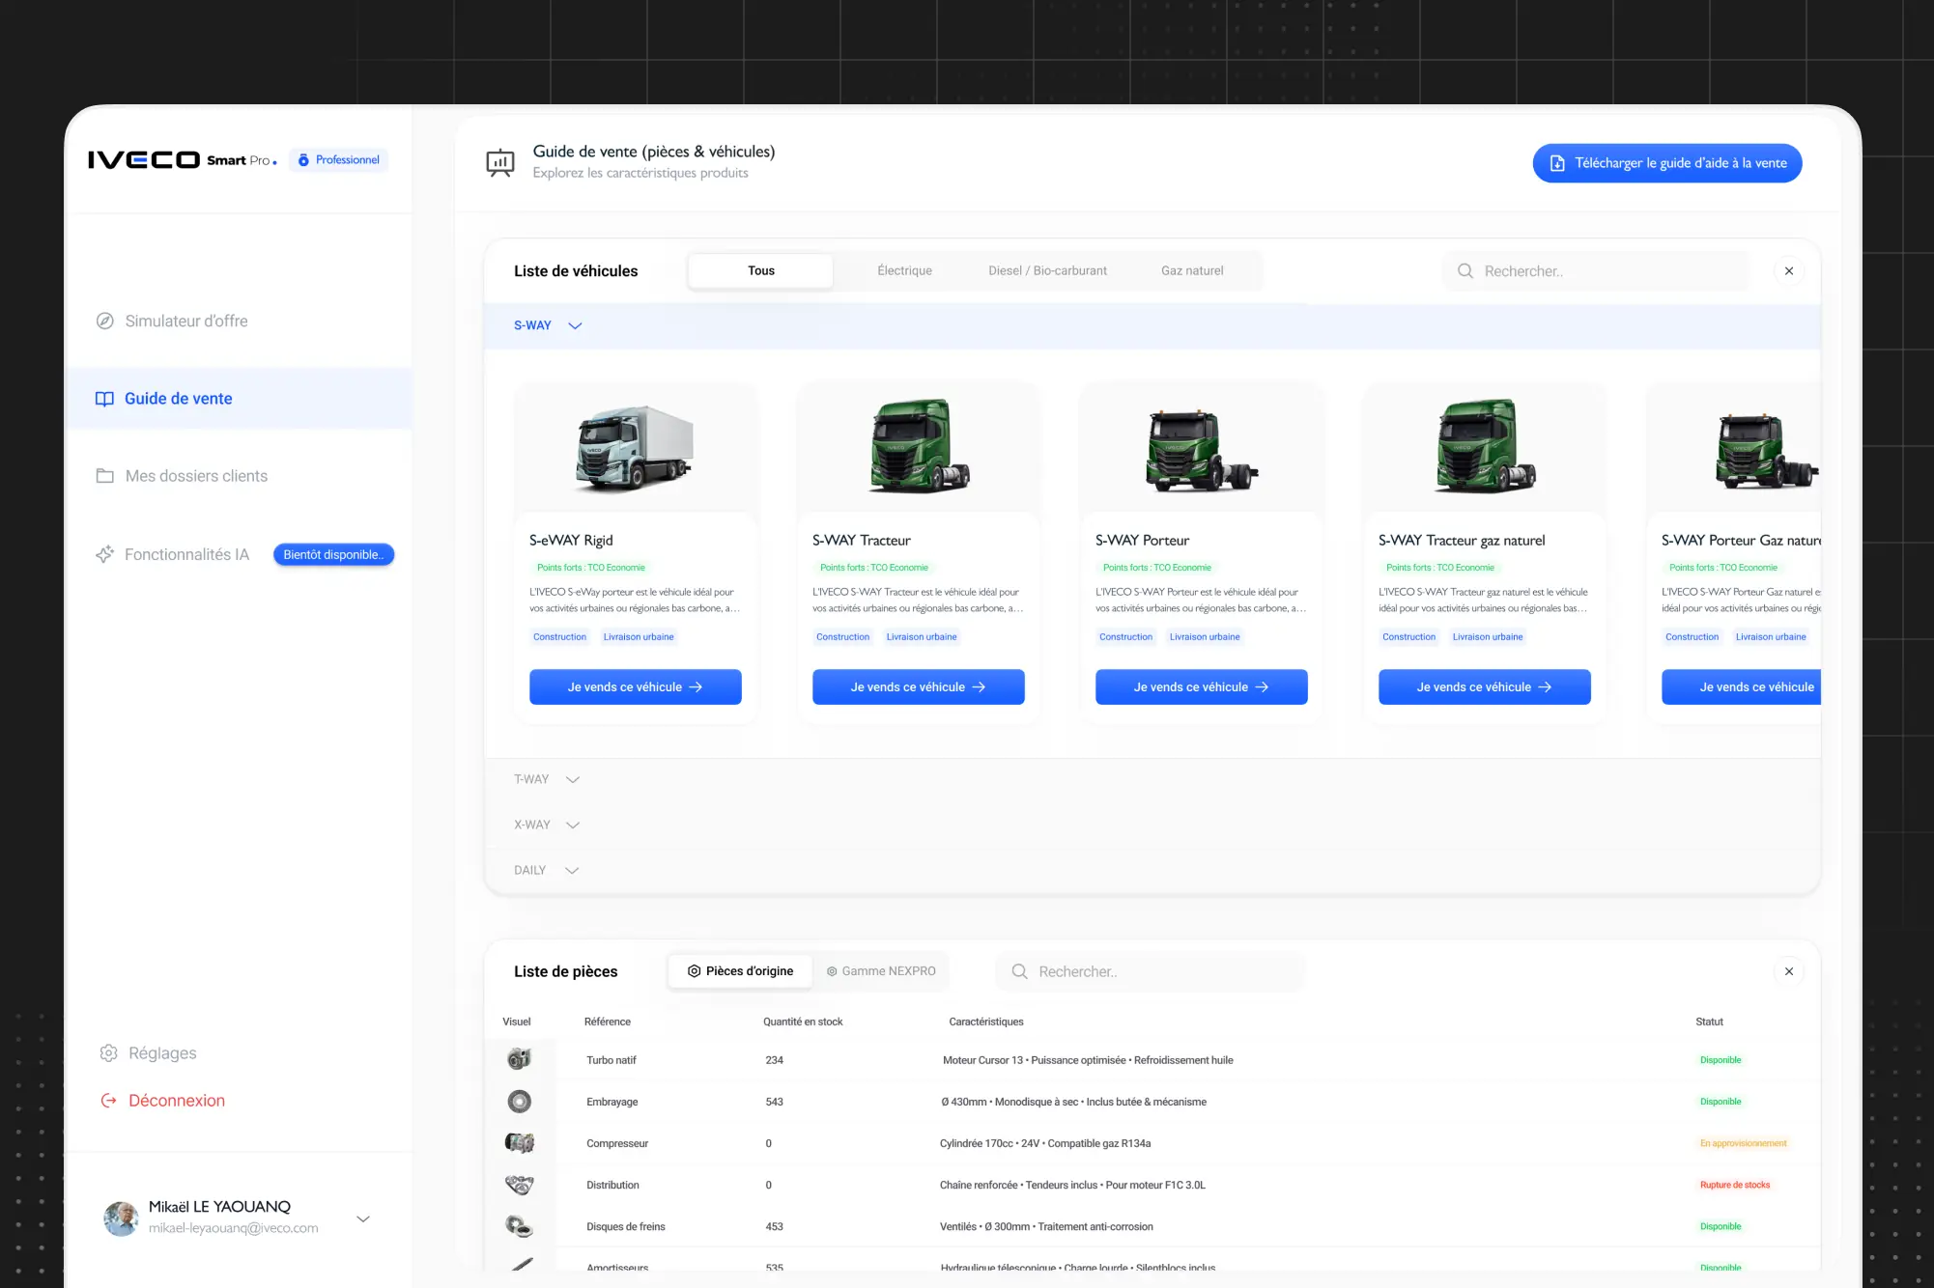Click Télécharger le guide d'aide à la vente
The image size is (1934, 1288).
pyautogui.click(x=1666, y=163)
